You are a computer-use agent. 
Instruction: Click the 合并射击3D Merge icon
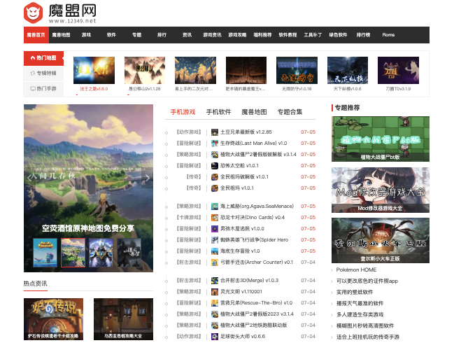[215, 281]
